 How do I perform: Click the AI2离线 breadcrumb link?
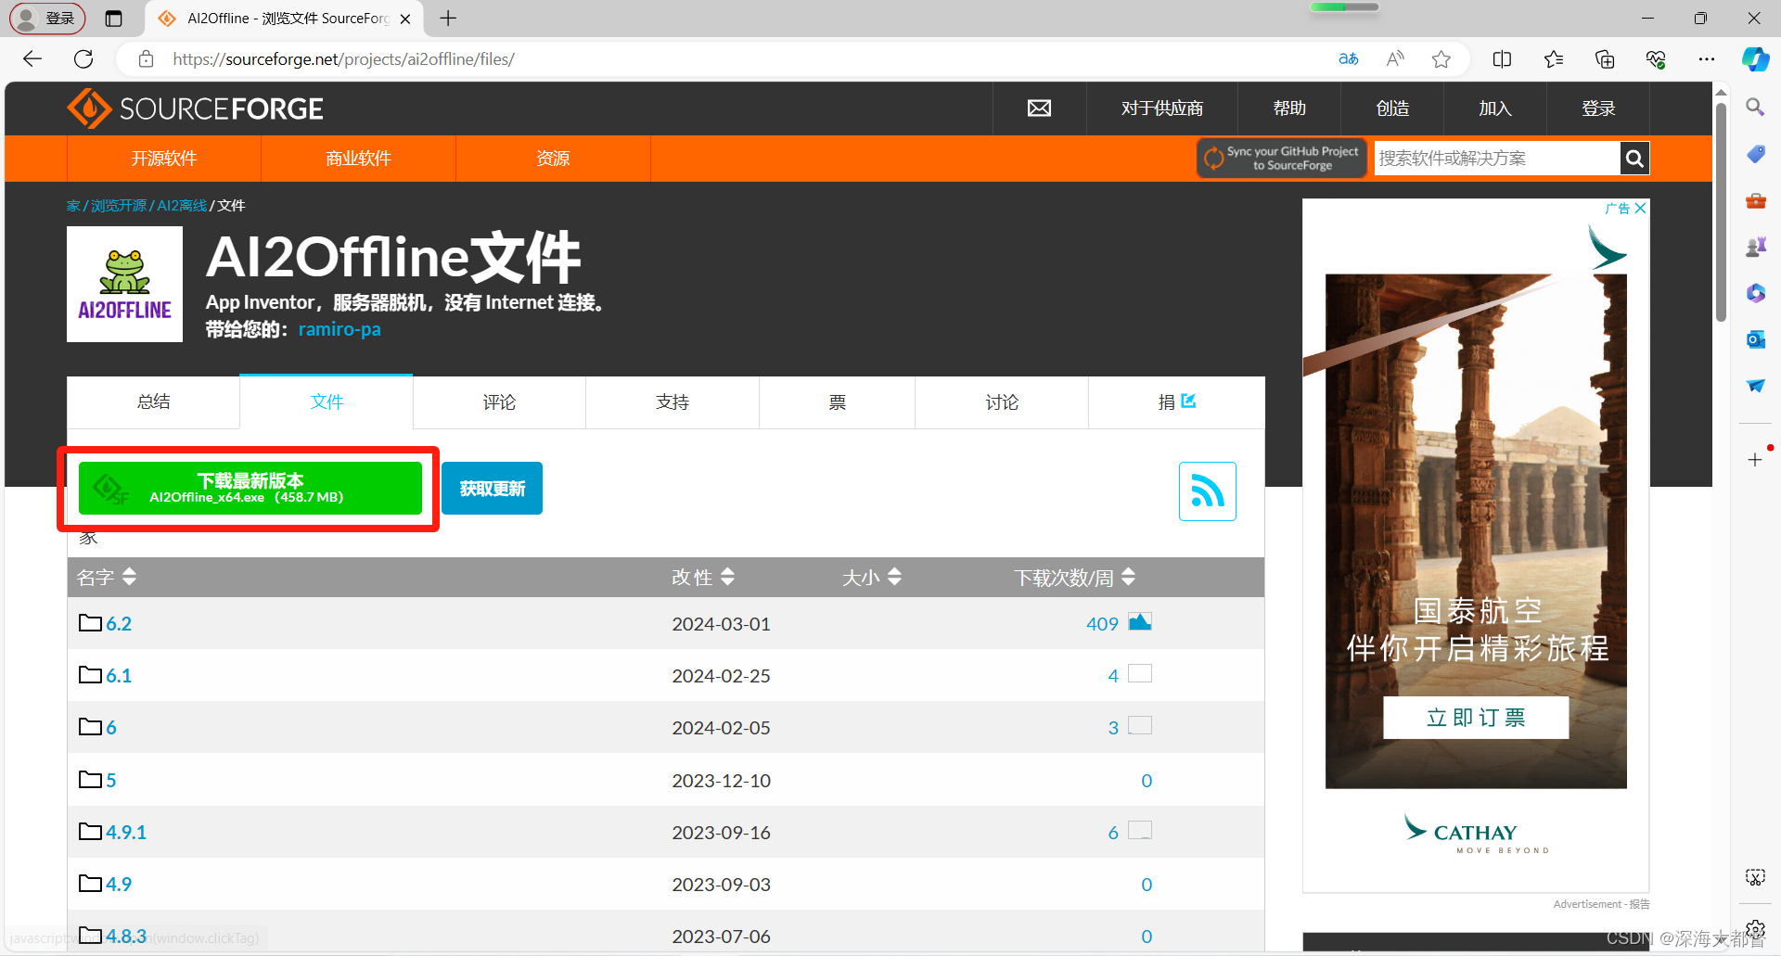click(182, 206)
